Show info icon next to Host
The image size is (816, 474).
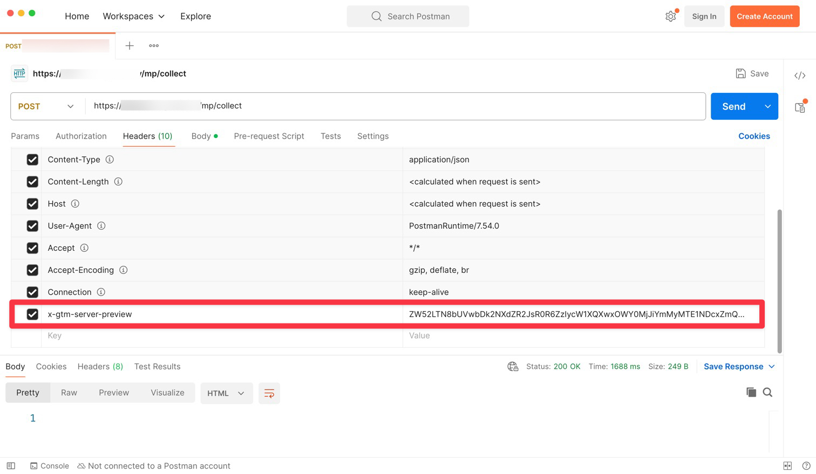tap(75, 204)
